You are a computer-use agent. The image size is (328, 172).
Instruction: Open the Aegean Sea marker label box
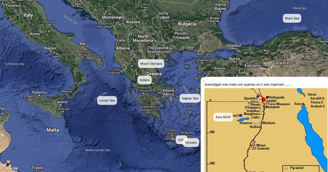pos(190,98)
